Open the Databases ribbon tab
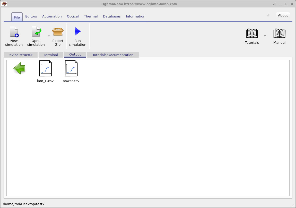 pos(112,16)
